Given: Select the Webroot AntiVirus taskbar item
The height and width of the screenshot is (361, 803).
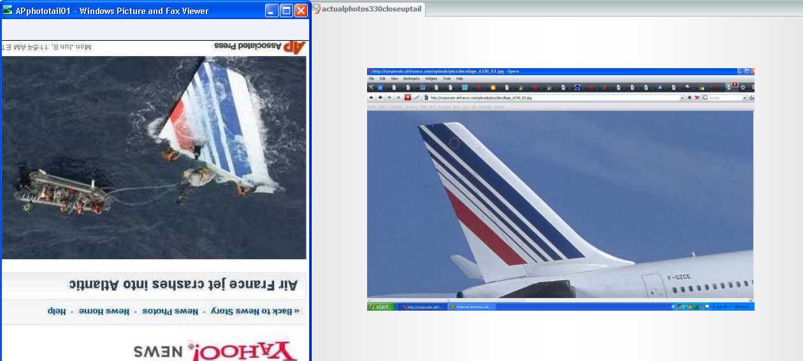Looking at the screenshot, I should click(x=472, y=307).
